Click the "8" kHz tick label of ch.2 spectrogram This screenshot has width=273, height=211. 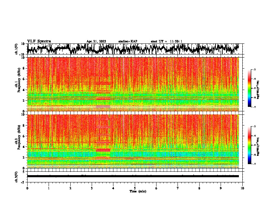[24, 125]
